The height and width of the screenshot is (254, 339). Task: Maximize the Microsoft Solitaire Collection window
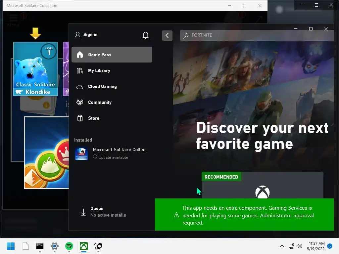(245, 6)
